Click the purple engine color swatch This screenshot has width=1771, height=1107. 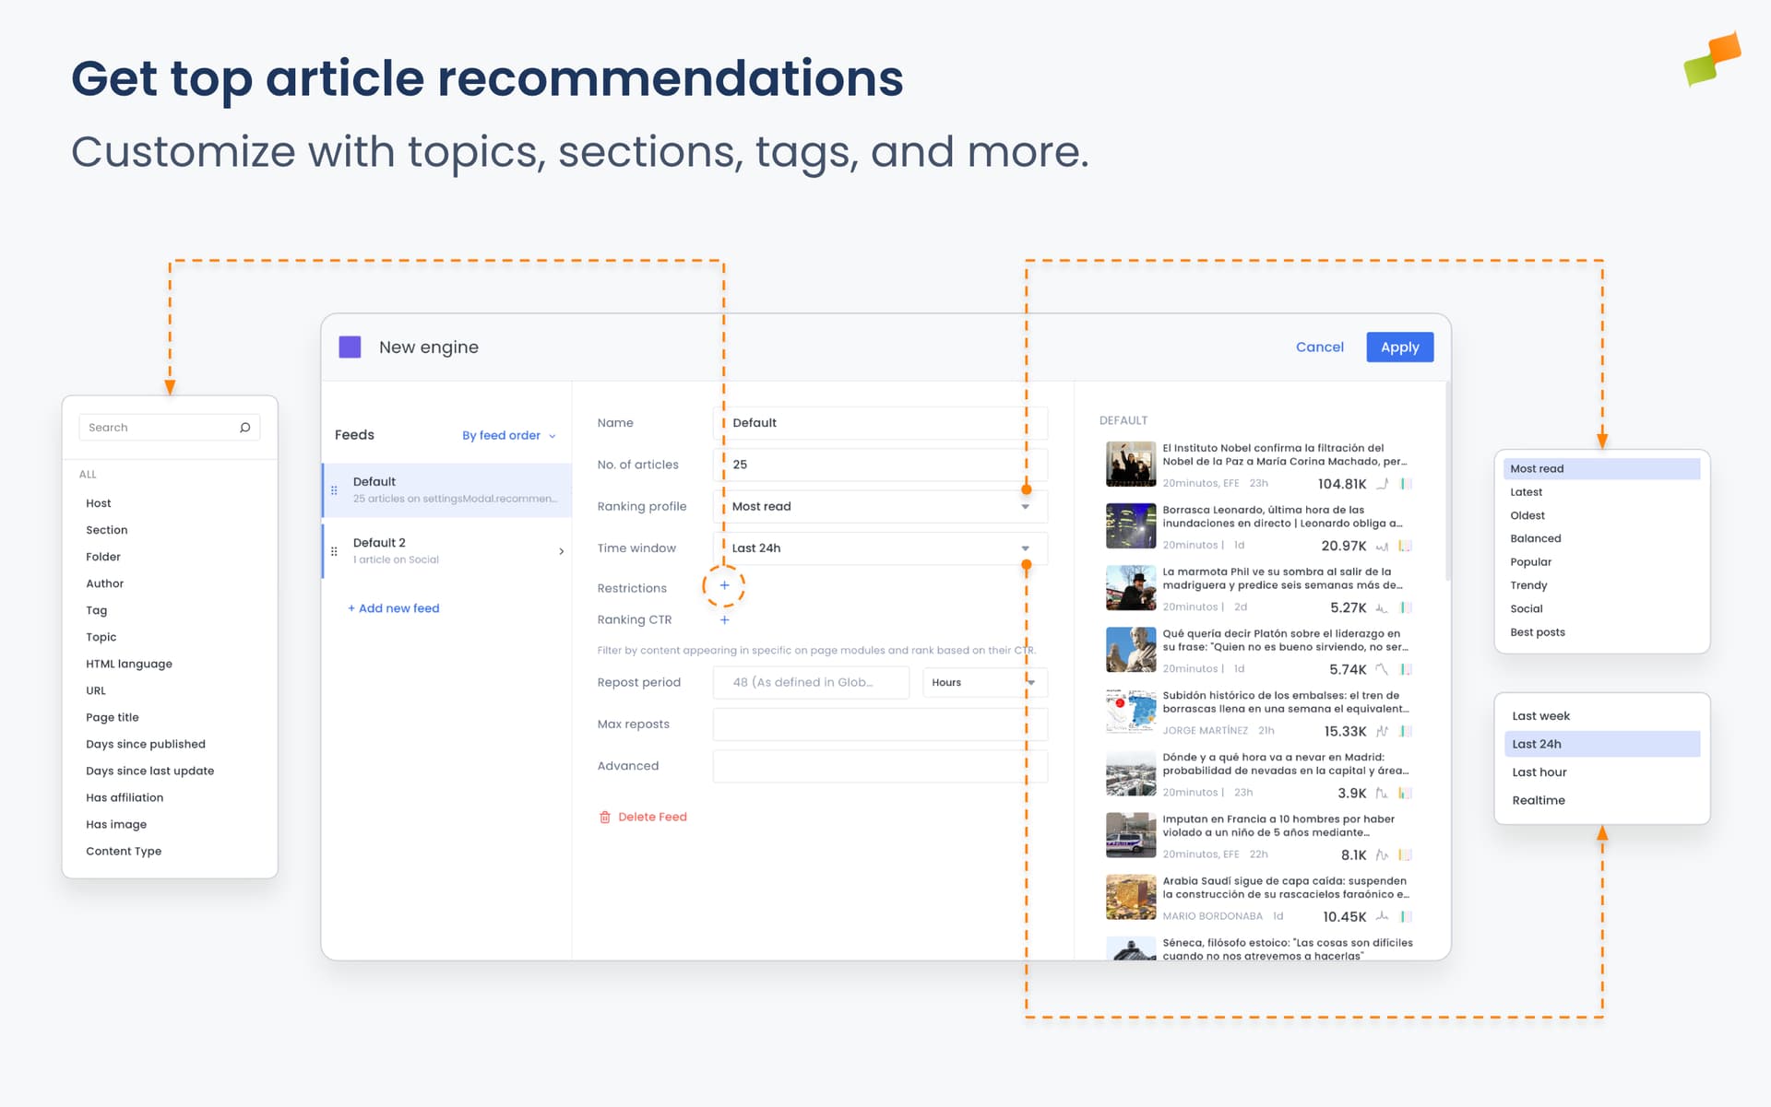click(350, 347)
